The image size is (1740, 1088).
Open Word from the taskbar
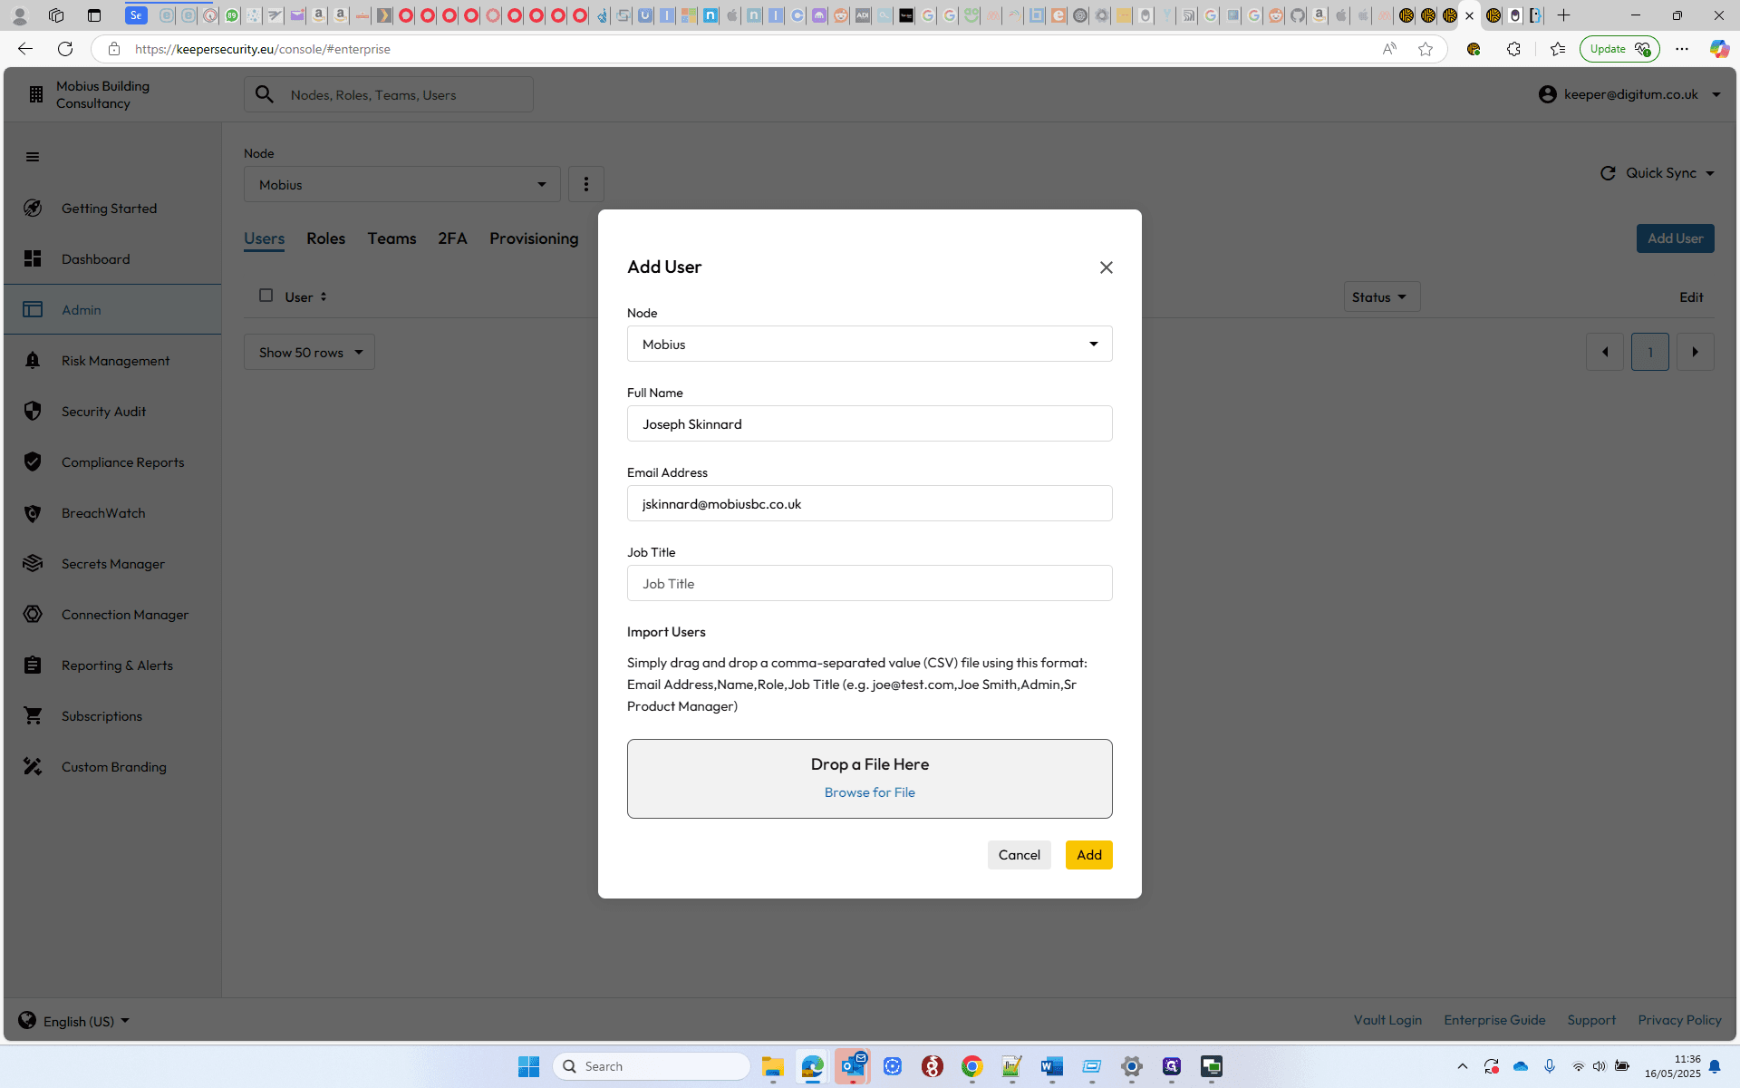click(1051, 1066)
